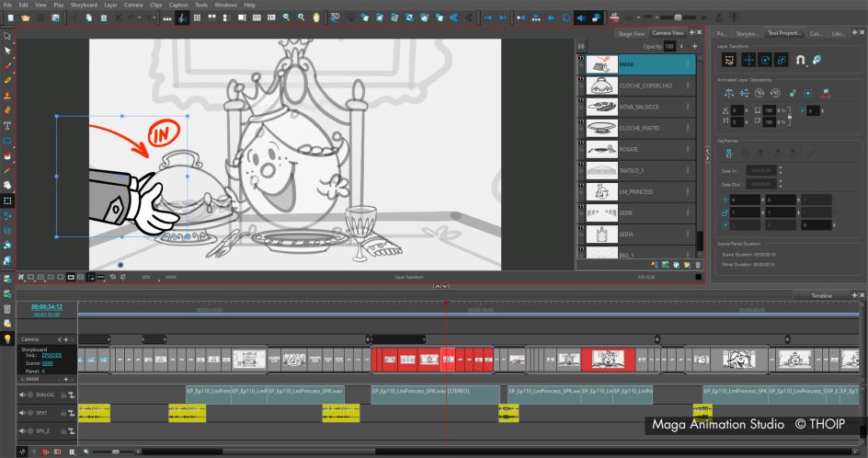Screen dimensions: 868x458
Task: Click the add layer plus button next to Opacity
Action: point(695,47)
